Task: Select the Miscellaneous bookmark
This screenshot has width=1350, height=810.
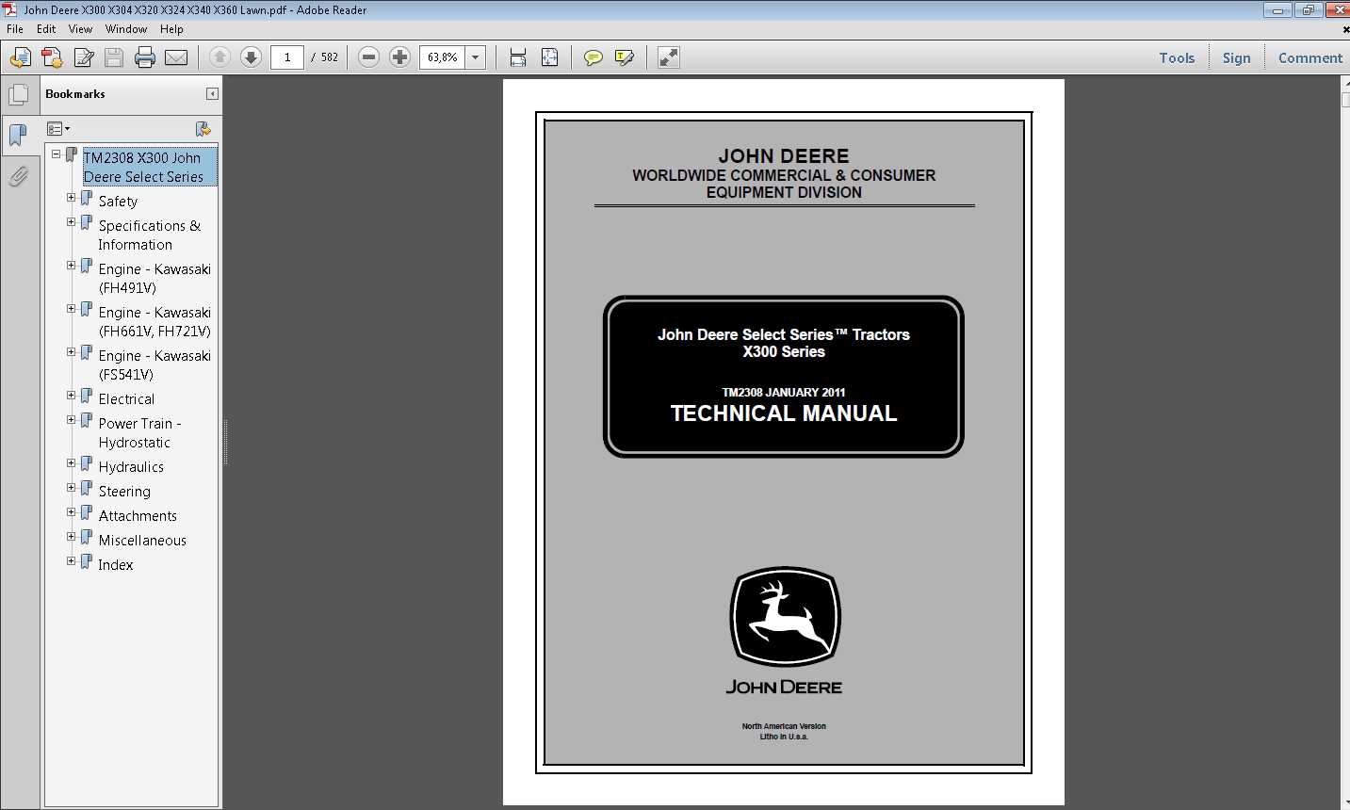Action: 142,540
